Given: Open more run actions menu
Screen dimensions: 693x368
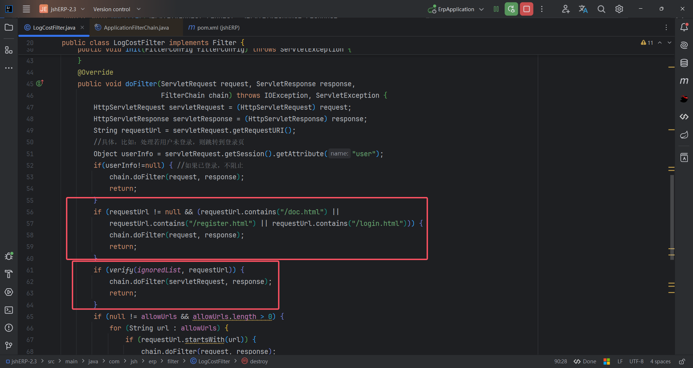Looking at the screenshot, I should tap(542, 9).
